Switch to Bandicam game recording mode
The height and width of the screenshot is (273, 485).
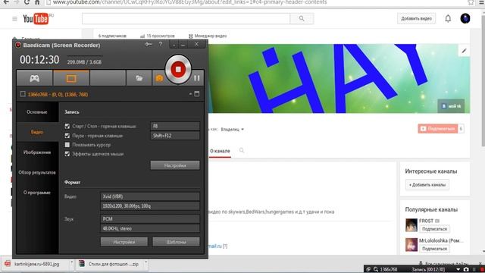pos(35,78)
